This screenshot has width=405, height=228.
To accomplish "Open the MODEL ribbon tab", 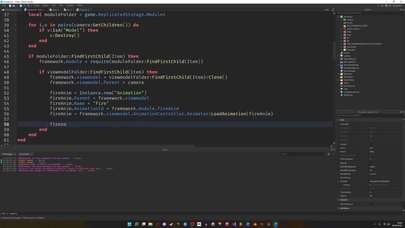I will pyautogui.click(x=45, y=6).
